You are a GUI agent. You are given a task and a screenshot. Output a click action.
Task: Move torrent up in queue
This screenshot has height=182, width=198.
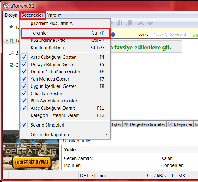tap(141, 23)
